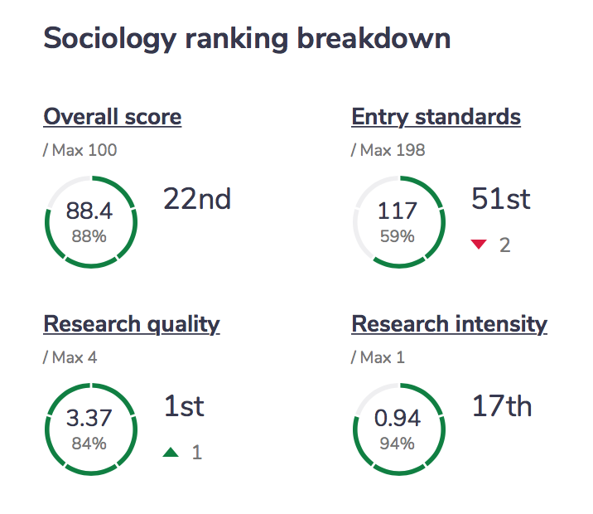Image resolution: width=593 pixels, height=514 pixels.
Task: Click the Entry standards 117 circular gauge
Action: pos(398,222)
